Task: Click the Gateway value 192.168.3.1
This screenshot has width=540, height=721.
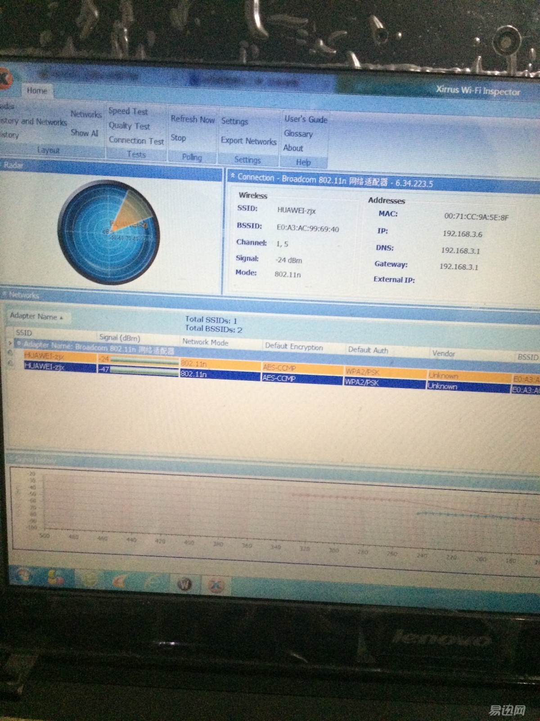Action: [x=459, y=267]
